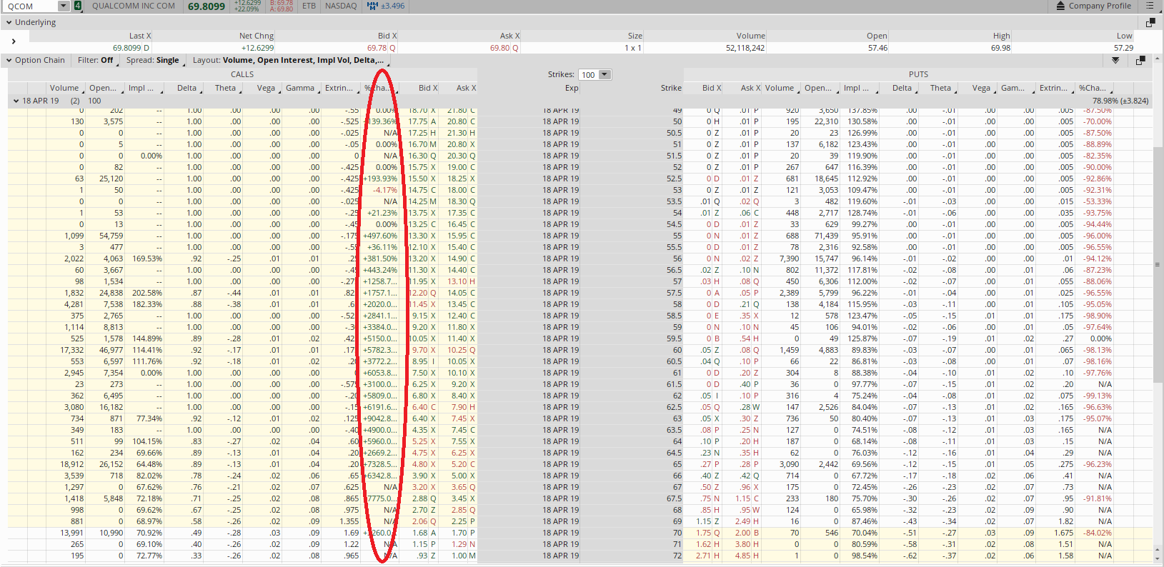Click underlying Bid value 69.78 Q
The image size is (1164, 567).
(381, 48)
